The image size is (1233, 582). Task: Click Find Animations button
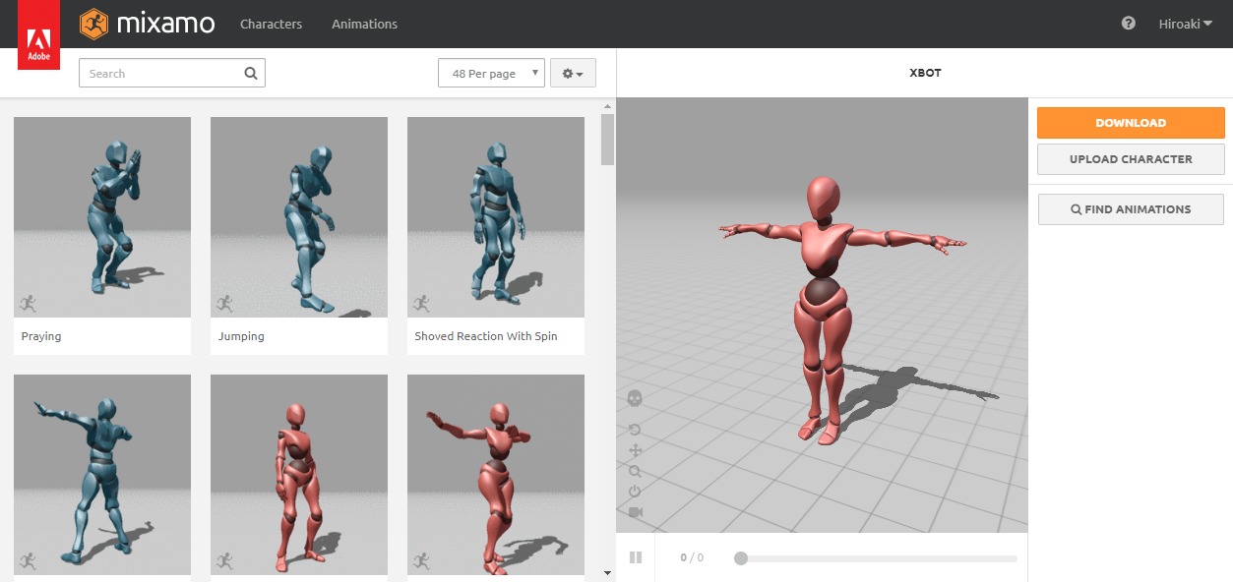point(1131,209)
